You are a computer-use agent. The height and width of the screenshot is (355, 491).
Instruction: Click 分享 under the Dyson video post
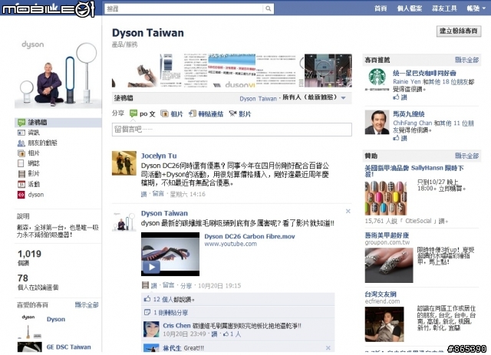click(186, 285)
